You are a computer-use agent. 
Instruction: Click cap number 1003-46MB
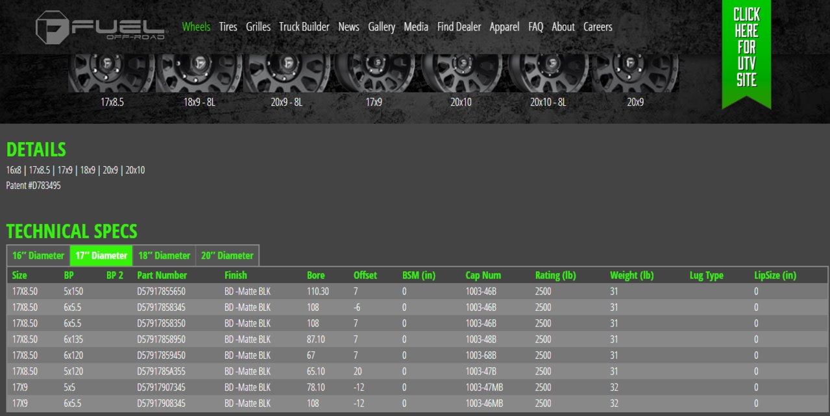[x=483, y=403]
